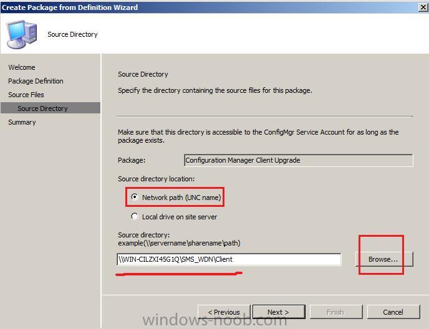Screen dimensions: 429x329
Task: Click the Package name field
Action: pyautogui.click(x=299, y=160)
